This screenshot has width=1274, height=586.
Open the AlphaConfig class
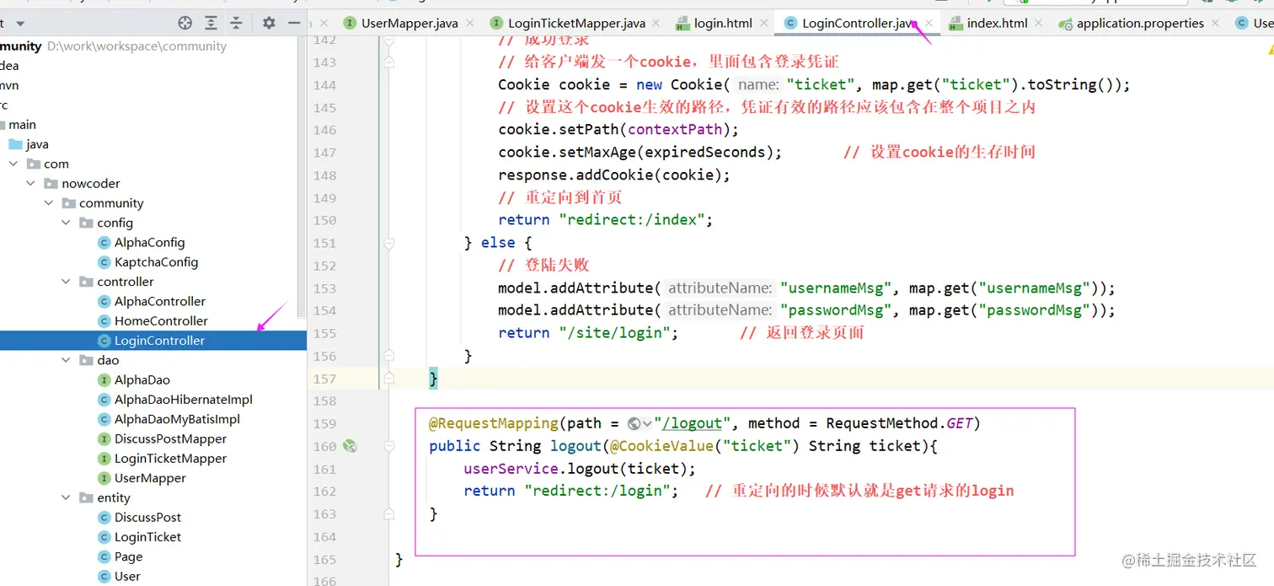click(149, 242)
